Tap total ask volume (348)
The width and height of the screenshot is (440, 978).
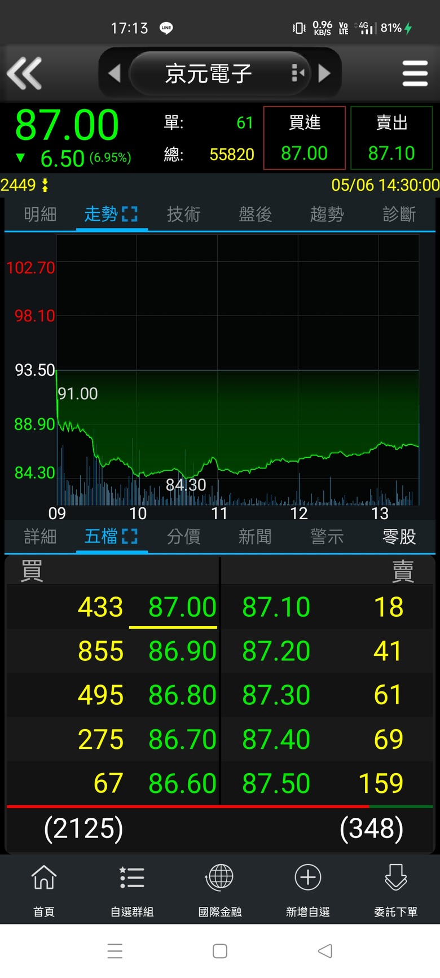[372, 828]
